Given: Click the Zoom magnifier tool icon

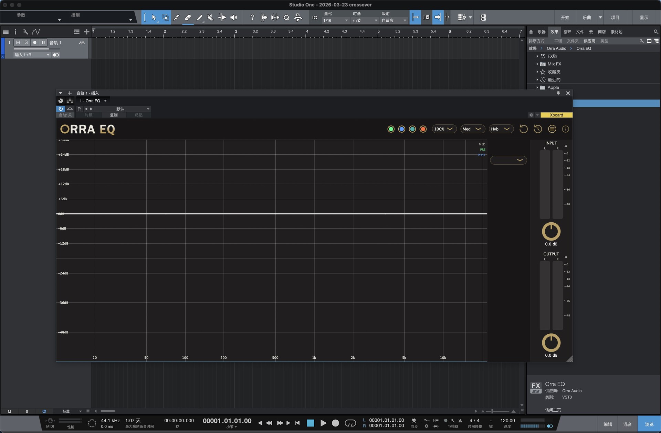Looking at the screenshot, I should (x=286, y=18).
